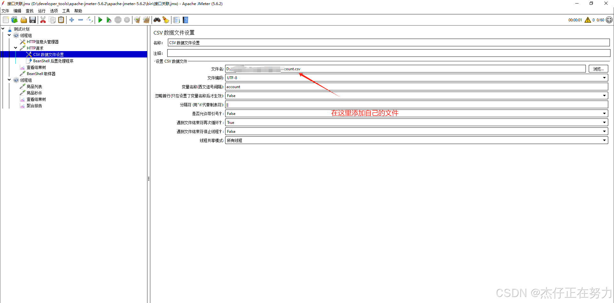Viewport: 614px width, 303px height.
Task: Open the Templates icon in toolbar
Action: (x=14, y=20)
